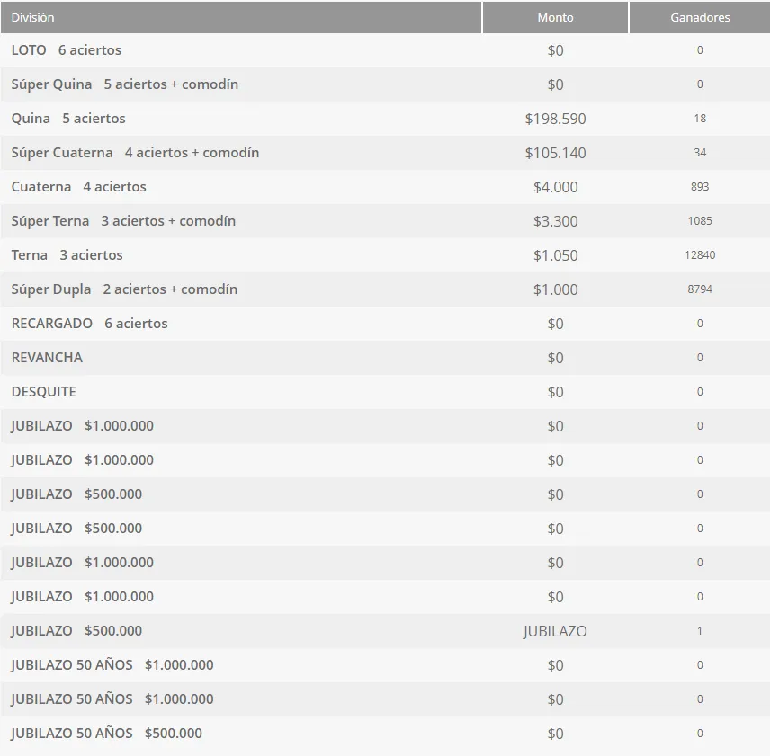Screen dimensions: 770x756
Task: Select the DESQUITE row label
Action: point(44,392)
